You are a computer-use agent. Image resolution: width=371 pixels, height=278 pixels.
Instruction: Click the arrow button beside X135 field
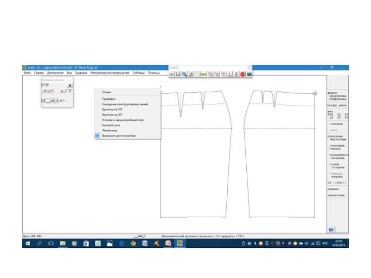click(69, 85)
